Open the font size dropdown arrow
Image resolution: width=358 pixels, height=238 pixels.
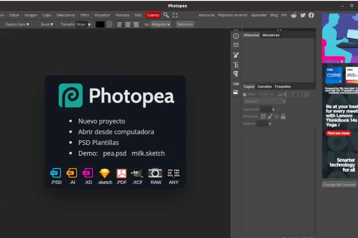[x=89, y=25]
